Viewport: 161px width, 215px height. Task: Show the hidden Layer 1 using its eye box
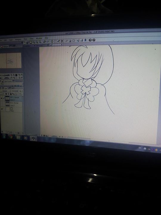coord(1,104)
